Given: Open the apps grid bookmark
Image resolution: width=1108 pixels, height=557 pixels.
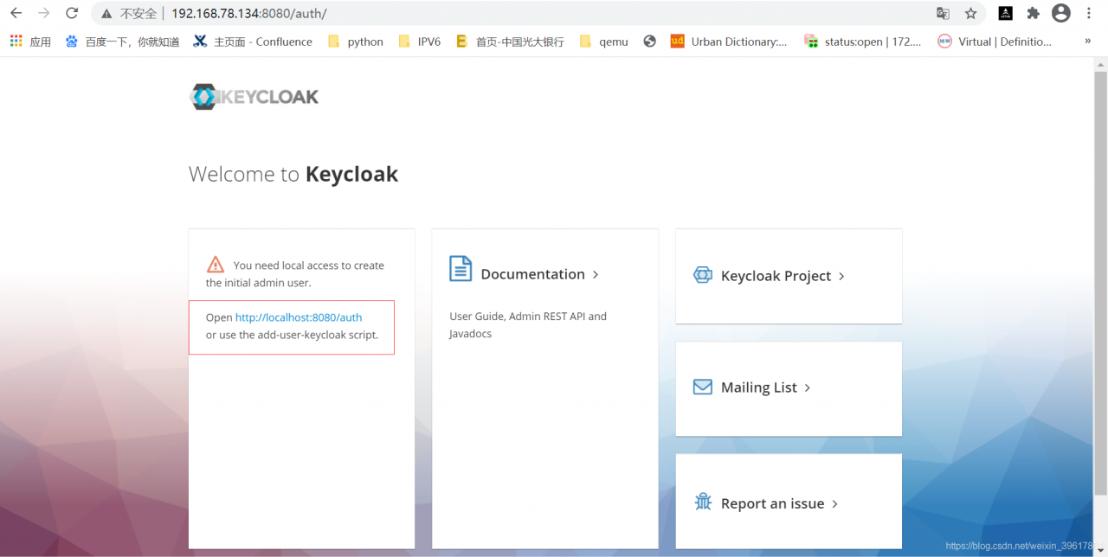Looking at the screenshot, I should (x=29, y=42).
